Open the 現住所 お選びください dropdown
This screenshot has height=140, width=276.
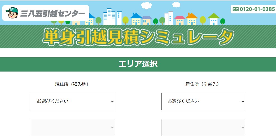(x=73, y=101)
